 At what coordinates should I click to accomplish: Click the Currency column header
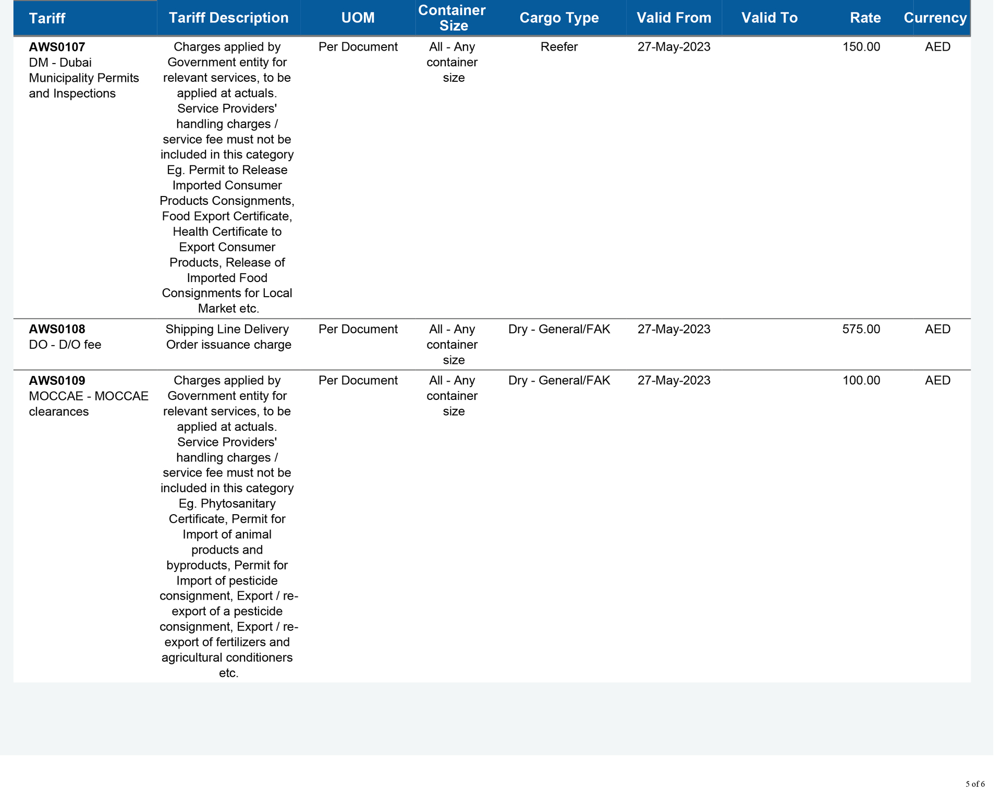[x=935, y=18]
